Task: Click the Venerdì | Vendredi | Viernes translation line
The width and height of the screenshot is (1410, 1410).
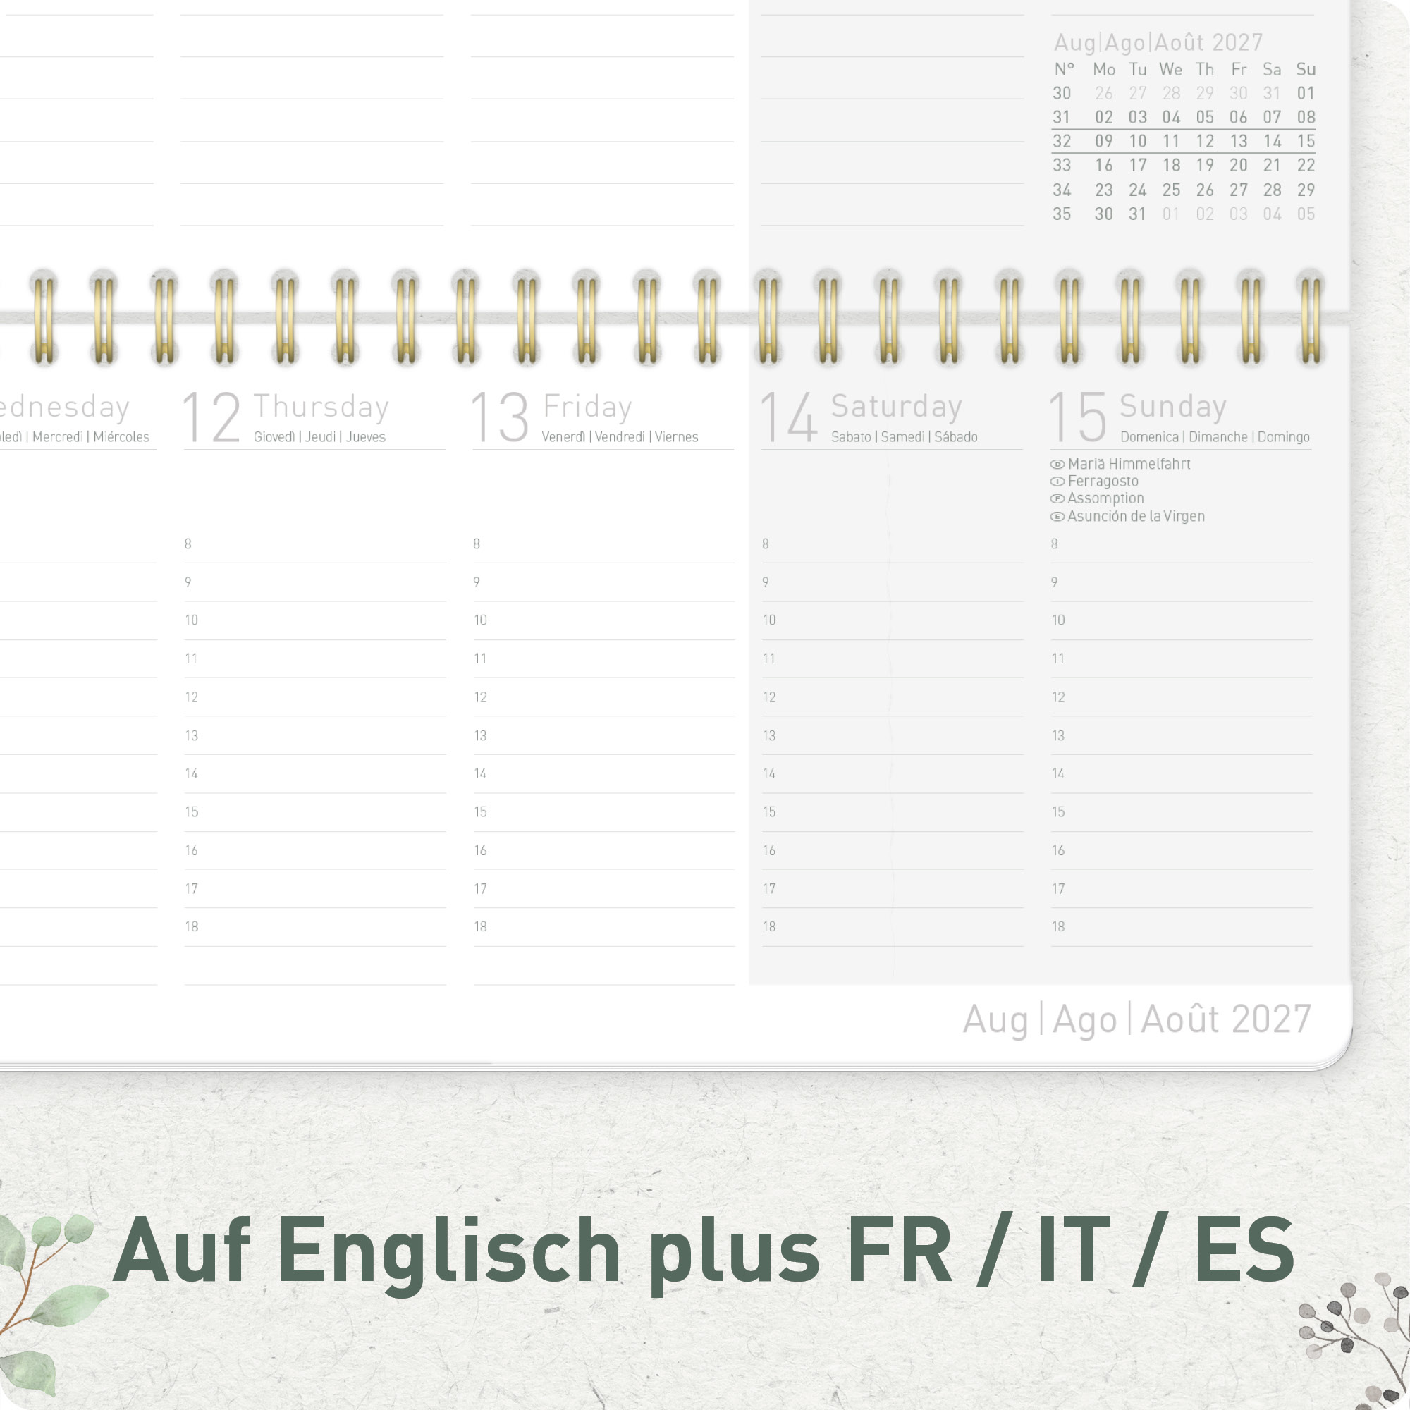Action: 620,437
